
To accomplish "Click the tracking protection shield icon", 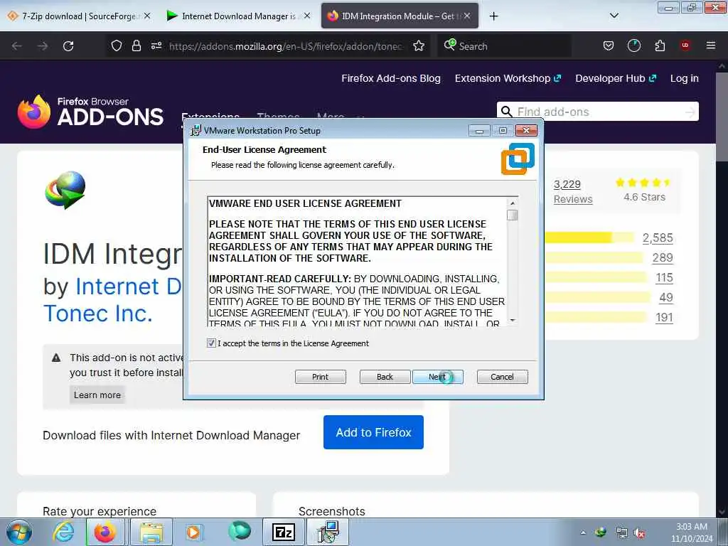I will click(x=117, y=45).
